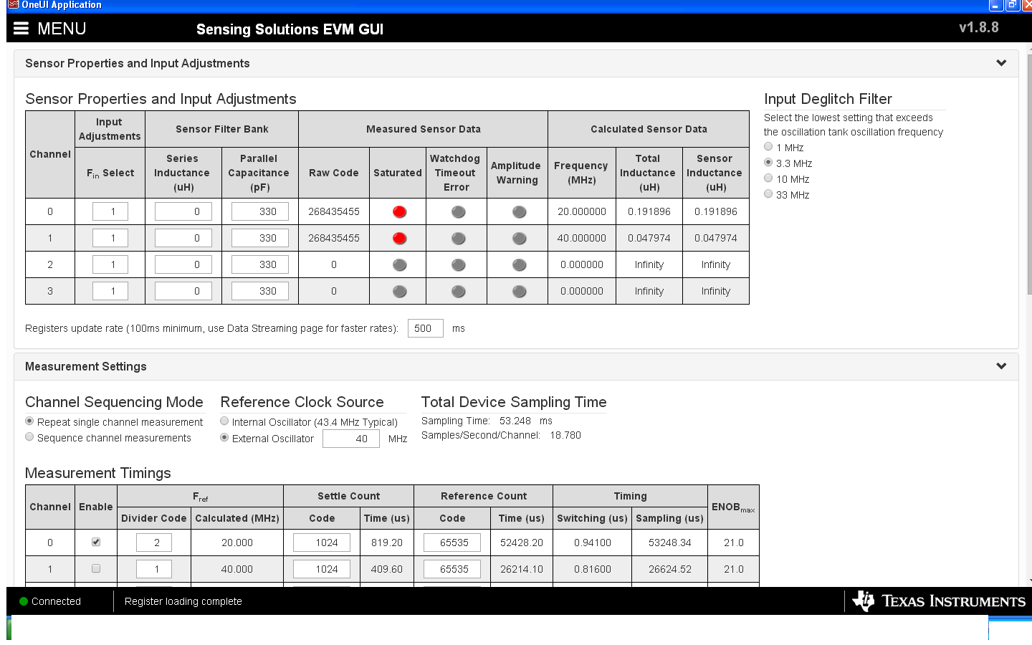Click channel 2 Parallel Capacitance field
Screen dimensions: 1032x645
[x=259, y=264]
